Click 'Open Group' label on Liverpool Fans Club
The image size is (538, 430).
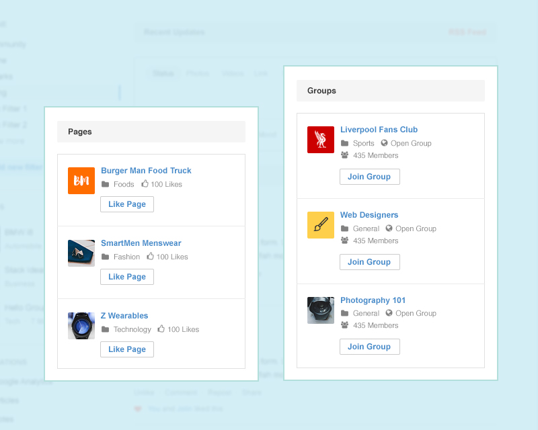click(411, 143)
